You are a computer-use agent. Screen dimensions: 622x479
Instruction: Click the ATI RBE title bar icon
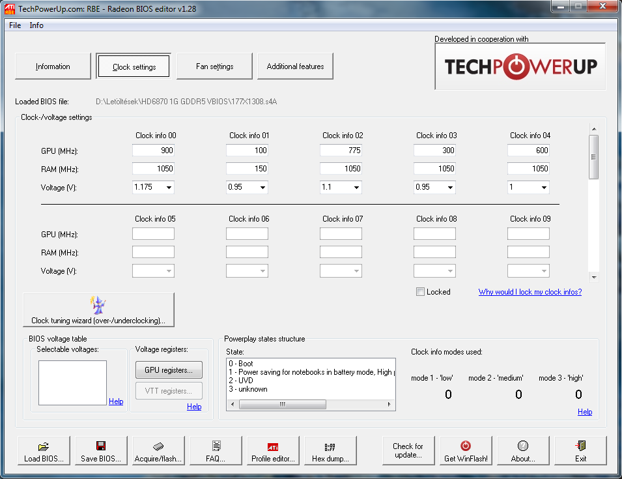coord(9,8)
